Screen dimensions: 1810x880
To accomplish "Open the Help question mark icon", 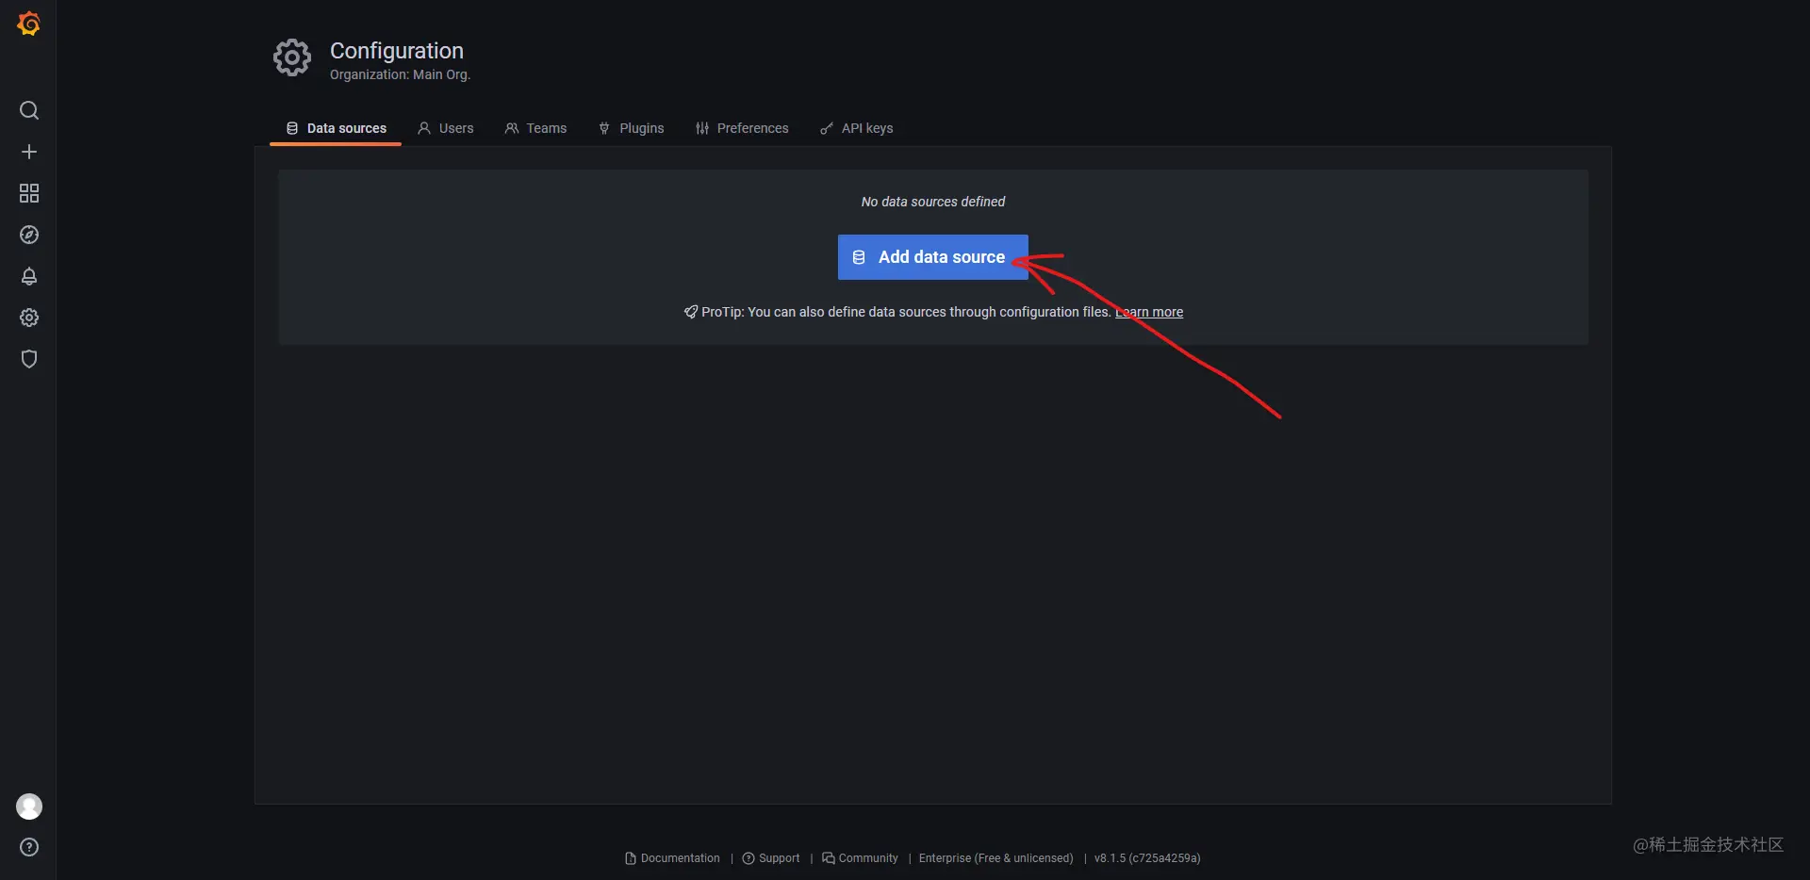I will (29, 847).
